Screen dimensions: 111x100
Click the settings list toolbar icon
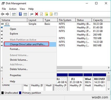[x=56, y=14]
